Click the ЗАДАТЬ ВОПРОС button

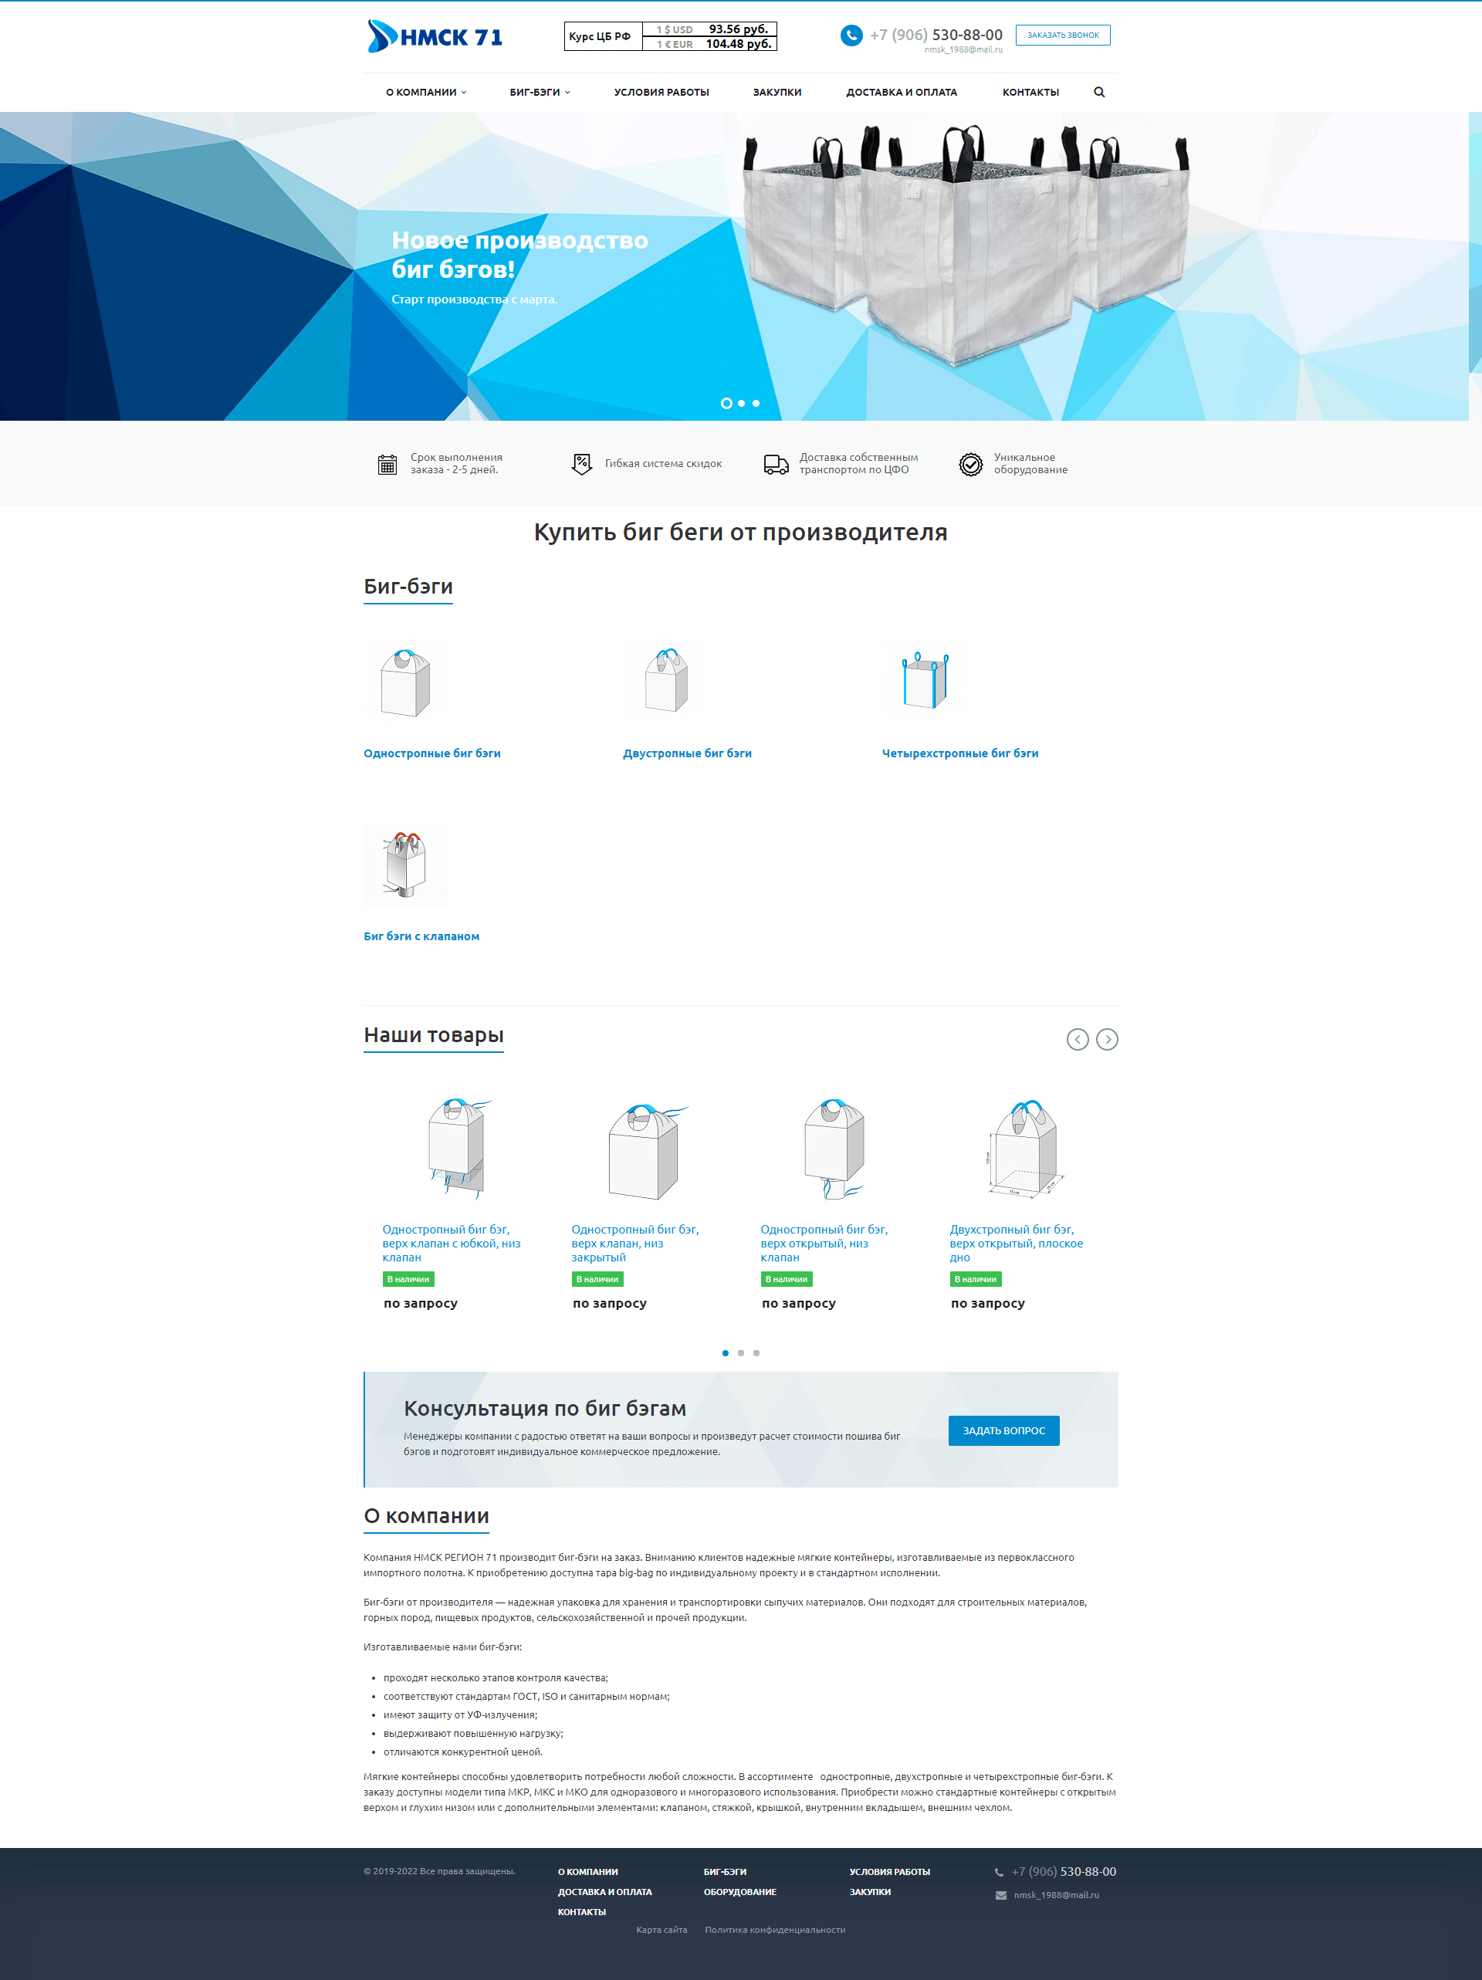(1003, 1430)
